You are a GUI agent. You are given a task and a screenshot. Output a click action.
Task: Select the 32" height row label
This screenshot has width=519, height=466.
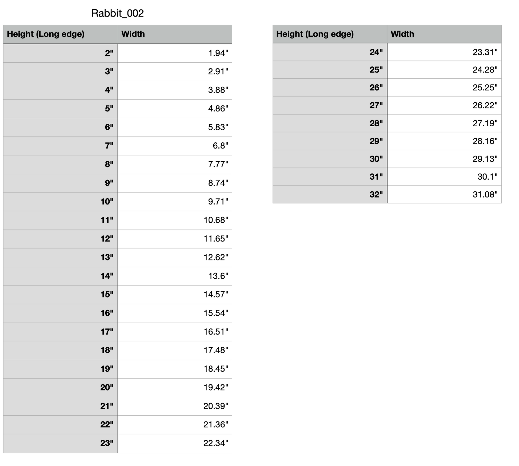376,194
